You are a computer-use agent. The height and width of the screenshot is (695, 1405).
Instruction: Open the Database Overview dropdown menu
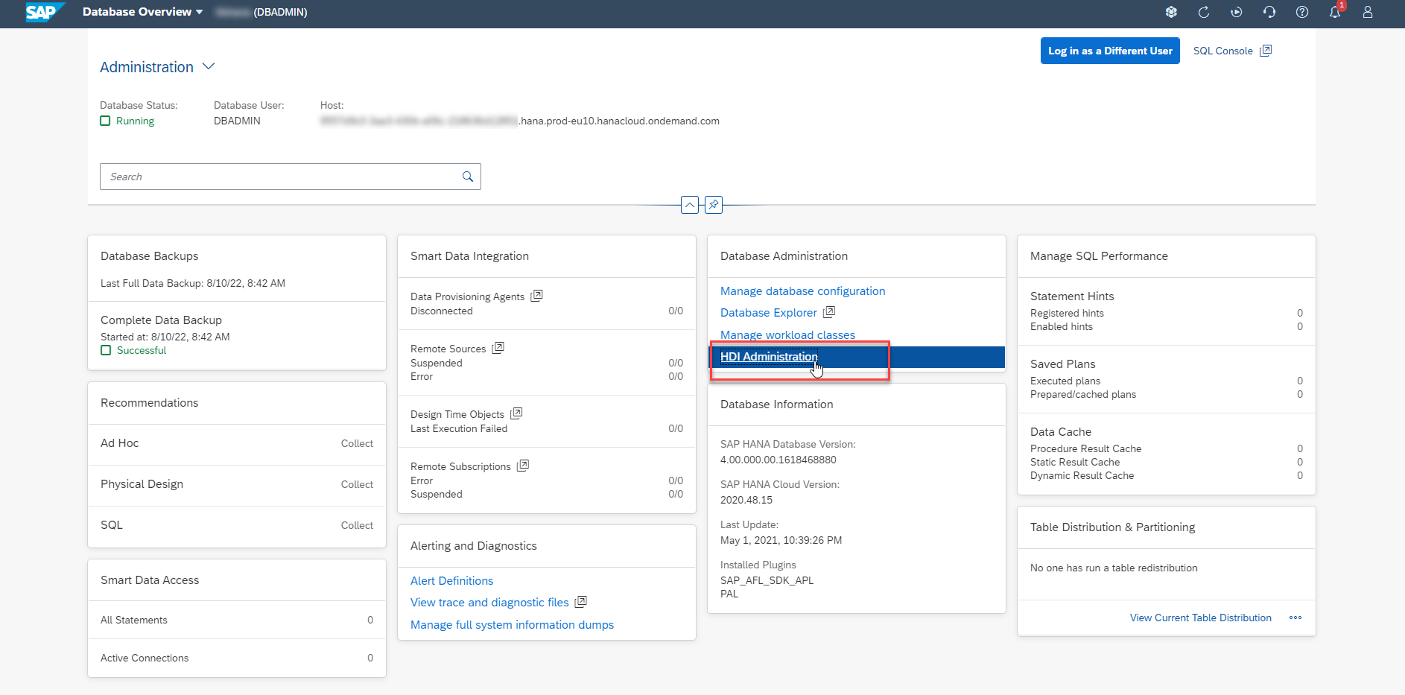[x=142, y=12]
